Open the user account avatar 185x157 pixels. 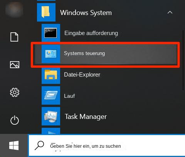(x=14, y=9)
